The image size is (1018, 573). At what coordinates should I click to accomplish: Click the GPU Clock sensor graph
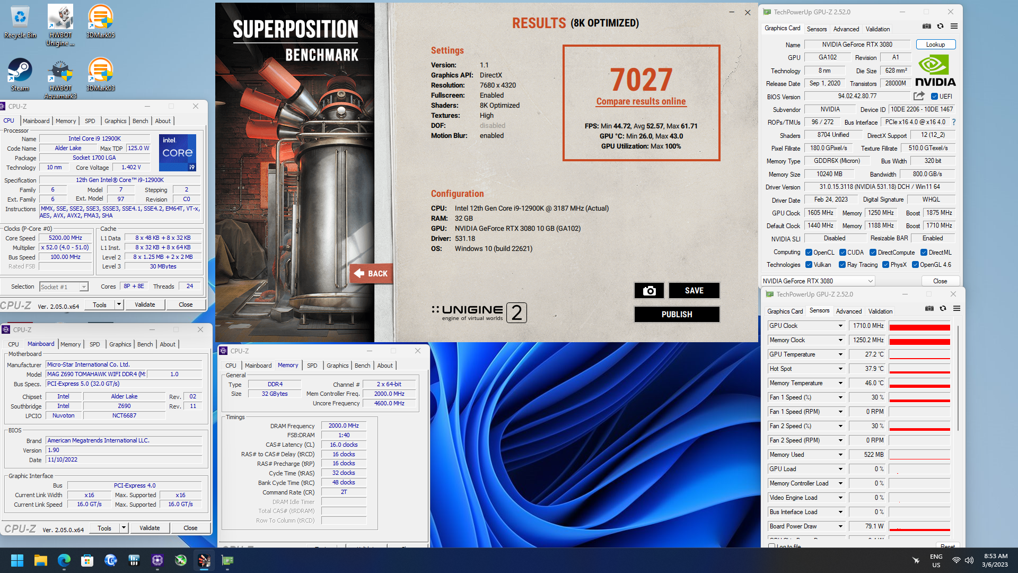919,326
